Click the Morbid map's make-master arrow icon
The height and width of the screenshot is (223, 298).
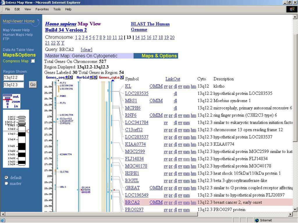coord(91,77)
